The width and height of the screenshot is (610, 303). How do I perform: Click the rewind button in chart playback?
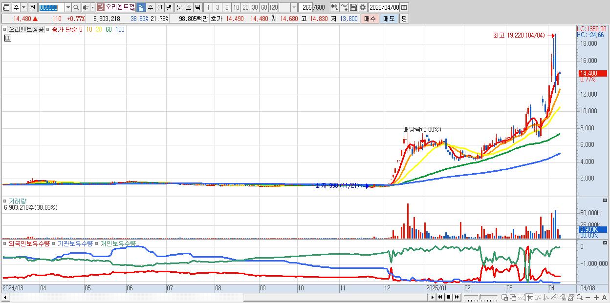(x=440, y=297)
